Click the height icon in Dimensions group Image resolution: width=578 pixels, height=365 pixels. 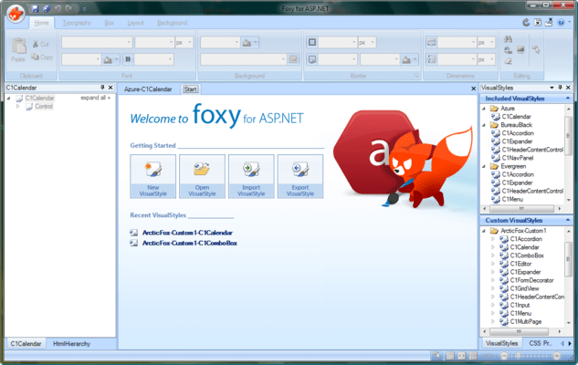point(431,59)
